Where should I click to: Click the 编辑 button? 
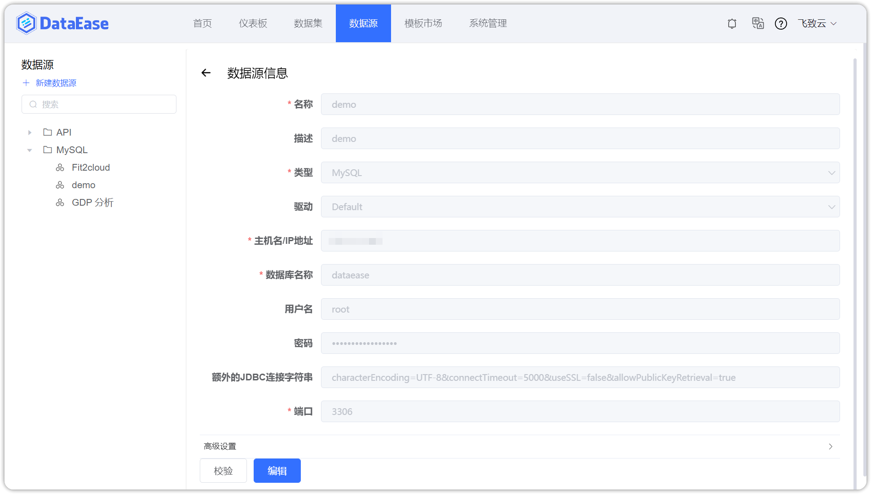coord(277,471)
